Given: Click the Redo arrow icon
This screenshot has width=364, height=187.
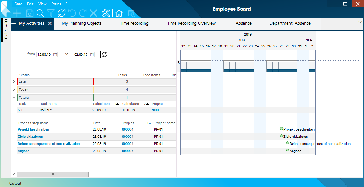Looking at the screenshot, I should (x=83, y=13).
